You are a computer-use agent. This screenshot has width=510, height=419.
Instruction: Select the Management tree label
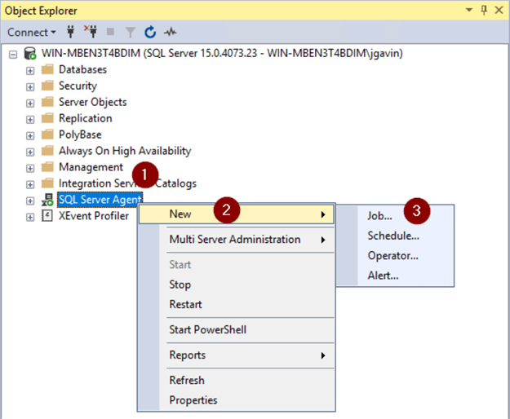click(91, 167)
